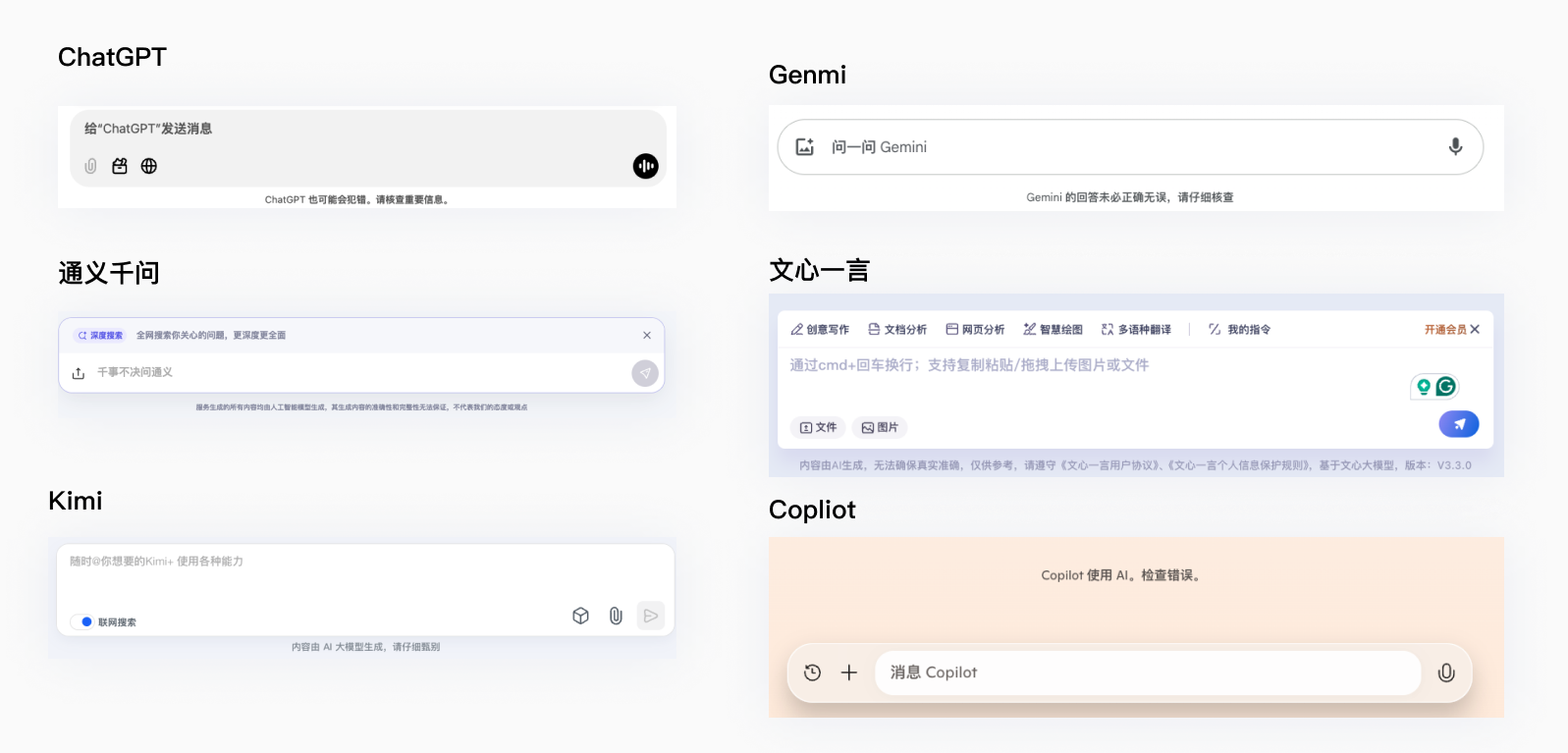Click the Copilot microphone icon
Viewport: 1568px width, 753px height.
pyautogui.click(x=1445, y=672)
